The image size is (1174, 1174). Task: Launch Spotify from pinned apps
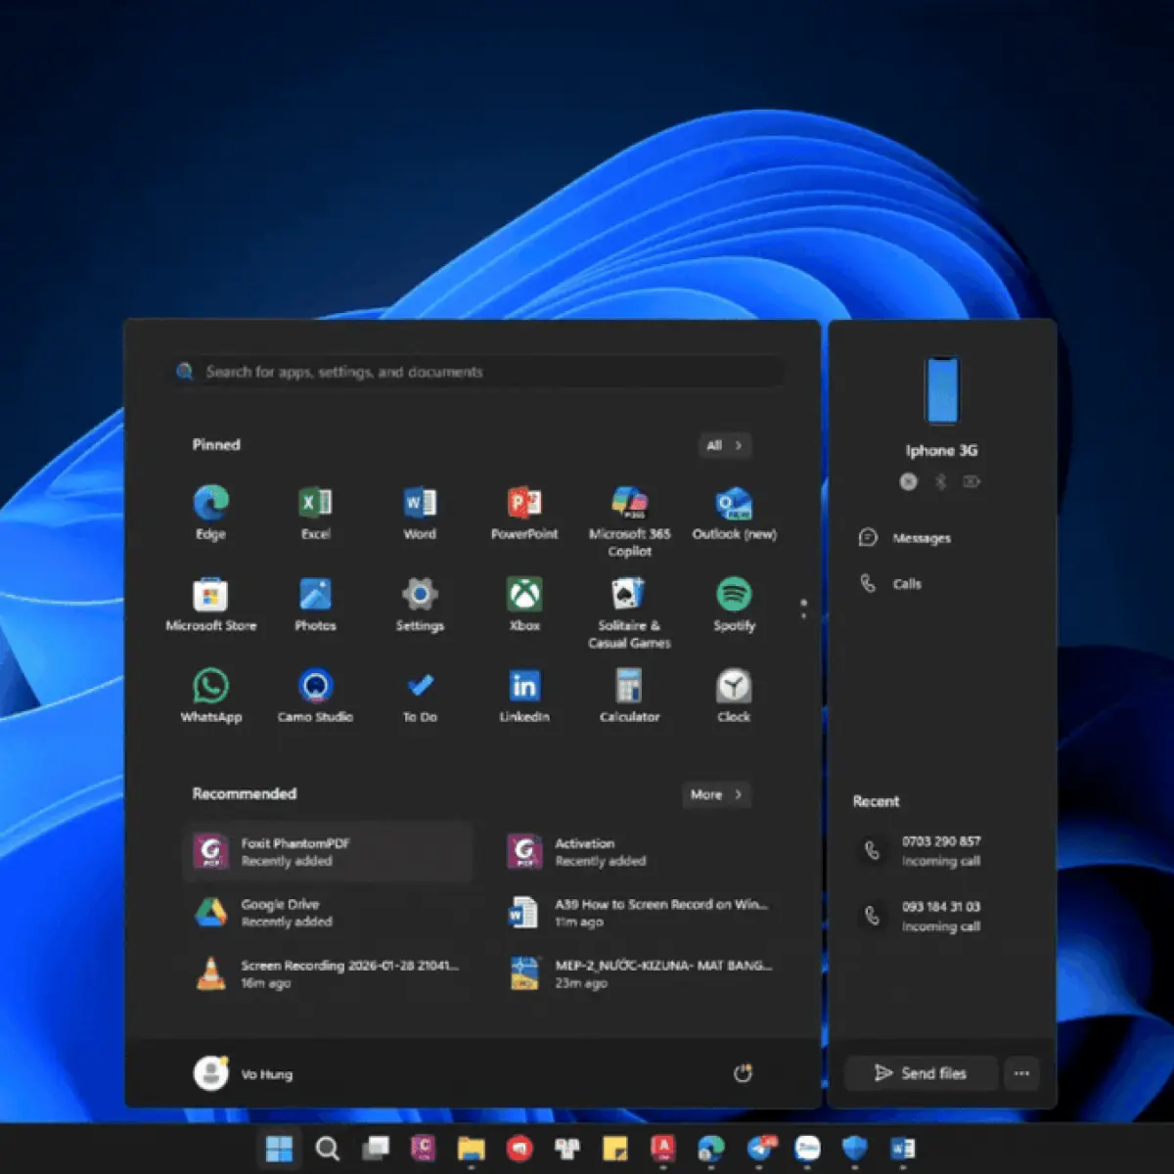[734, 605]
